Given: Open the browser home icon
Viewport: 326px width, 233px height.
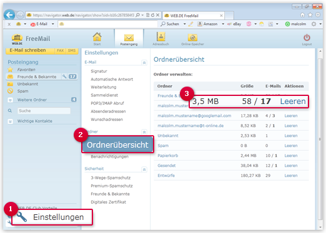Looking at the screenshot, I should (302, 15).
